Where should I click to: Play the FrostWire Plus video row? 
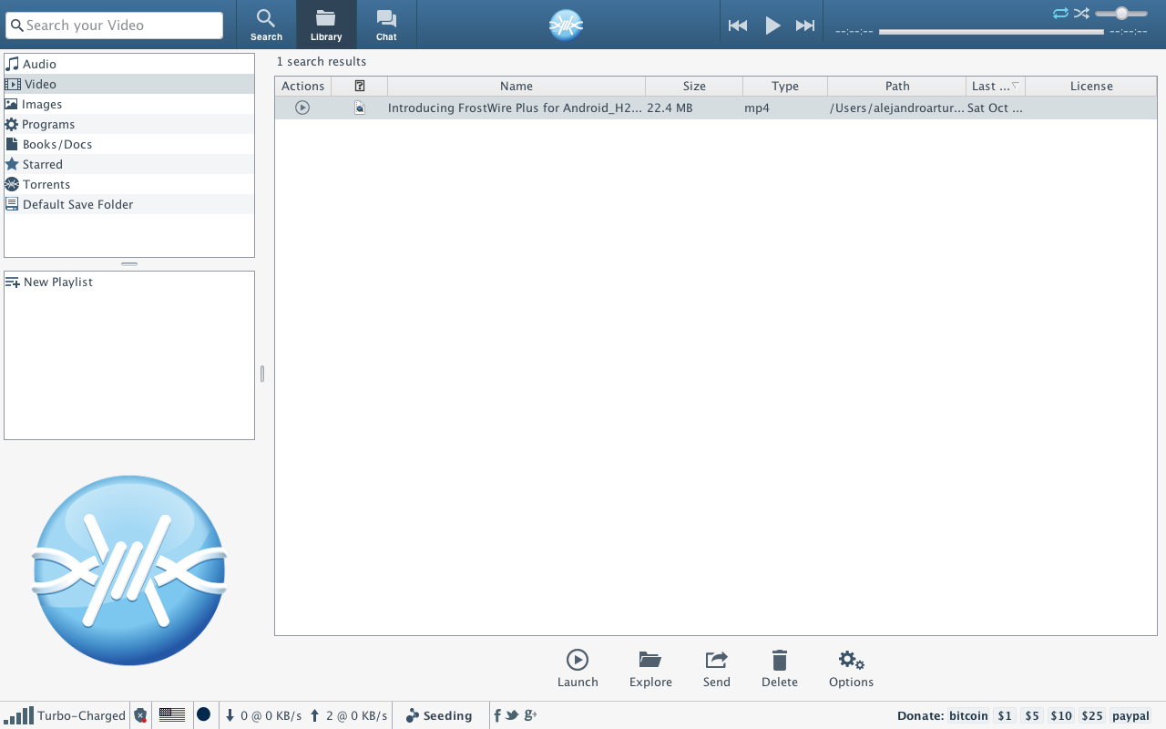click(302, 108)
